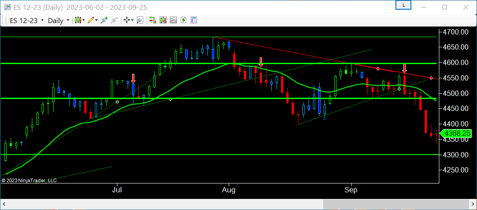Click the ES 12-23 (Daily) window title
477x210 pixels.
point(80,7)
